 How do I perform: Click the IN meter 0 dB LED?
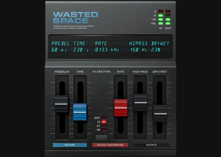[x=160, y=11]
